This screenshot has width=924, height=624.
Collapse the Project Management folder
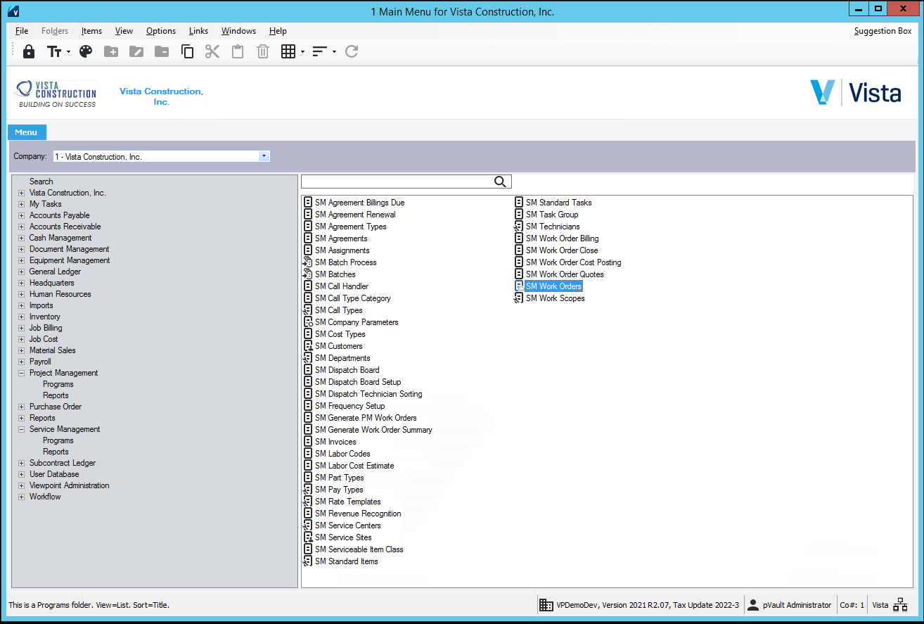pos(22,373)
